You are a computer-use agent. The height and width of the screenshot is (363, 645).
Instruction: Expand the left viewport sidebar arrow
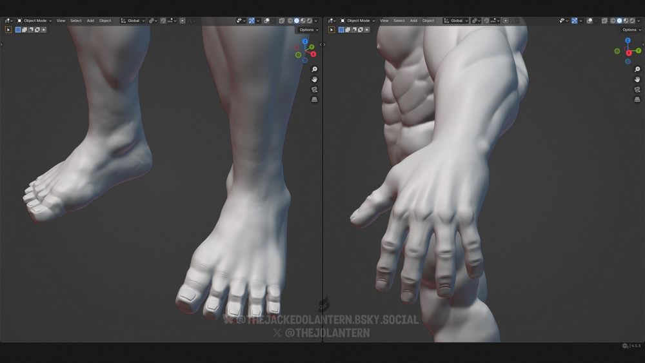tap(321, 44)
